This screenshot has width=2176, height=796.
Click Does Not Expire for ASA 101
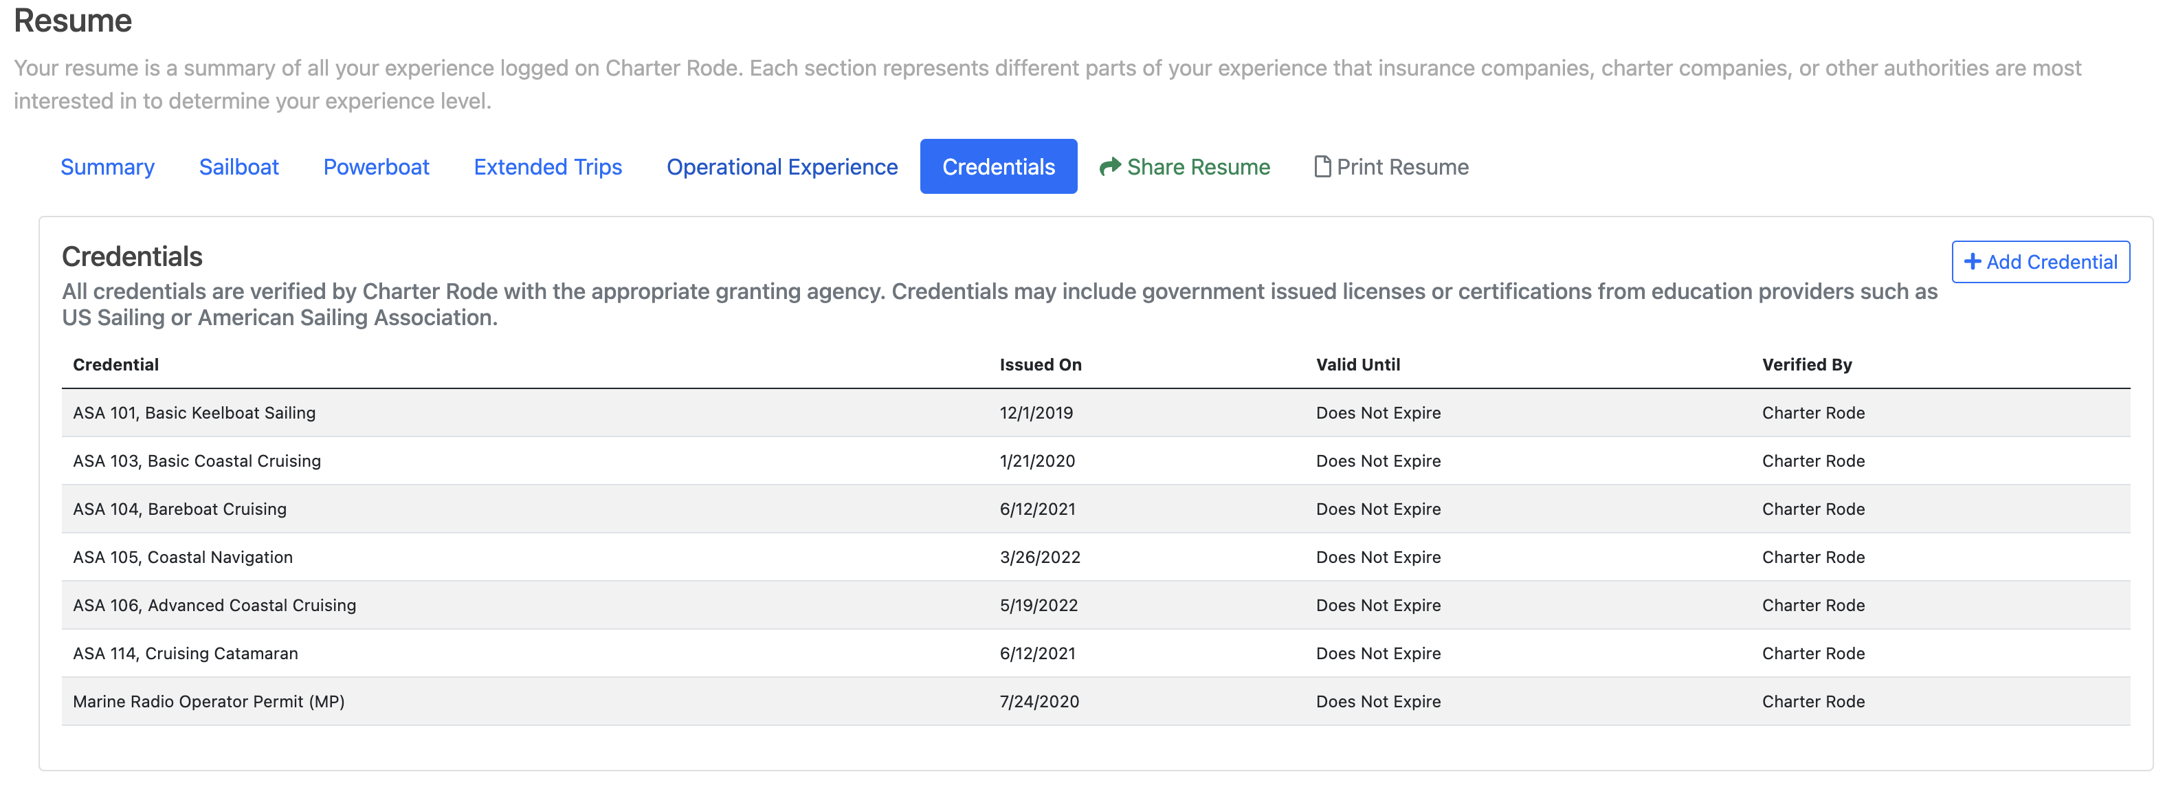coord(1378,412)
